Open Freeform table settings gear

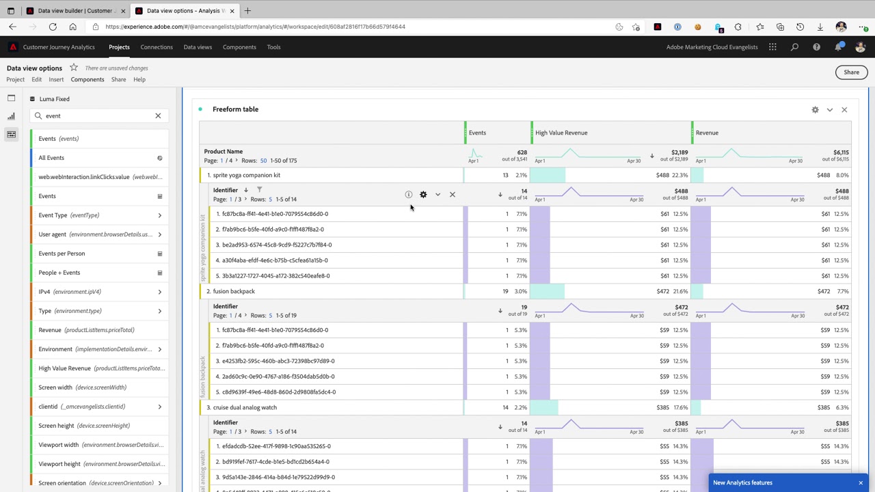coord(815,109)
